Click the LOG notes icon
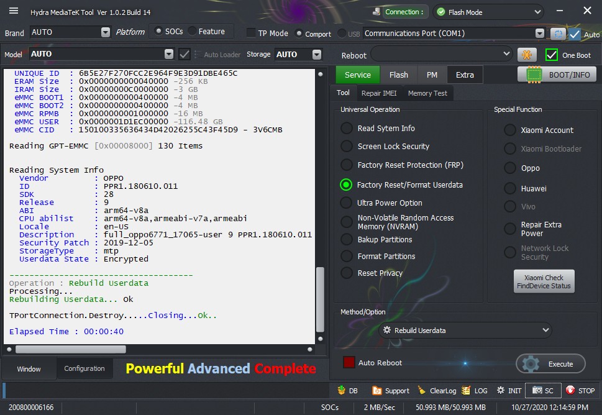This screenshot has height=415, width=602. pos(466,390)
